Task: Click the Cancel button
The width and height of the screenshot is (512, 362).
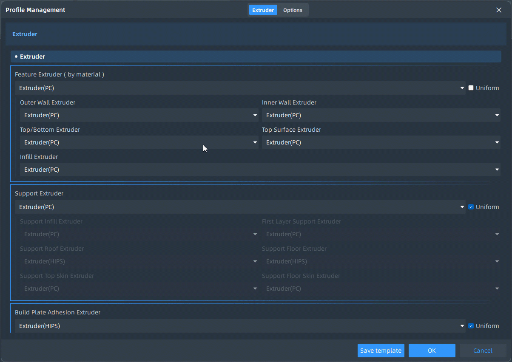Action: (x=483, y=351)
